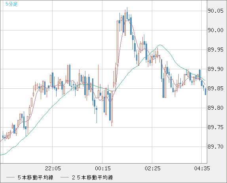Click the 90.00 price axis label
Screen dimensions: 227x183
(216, 30)
